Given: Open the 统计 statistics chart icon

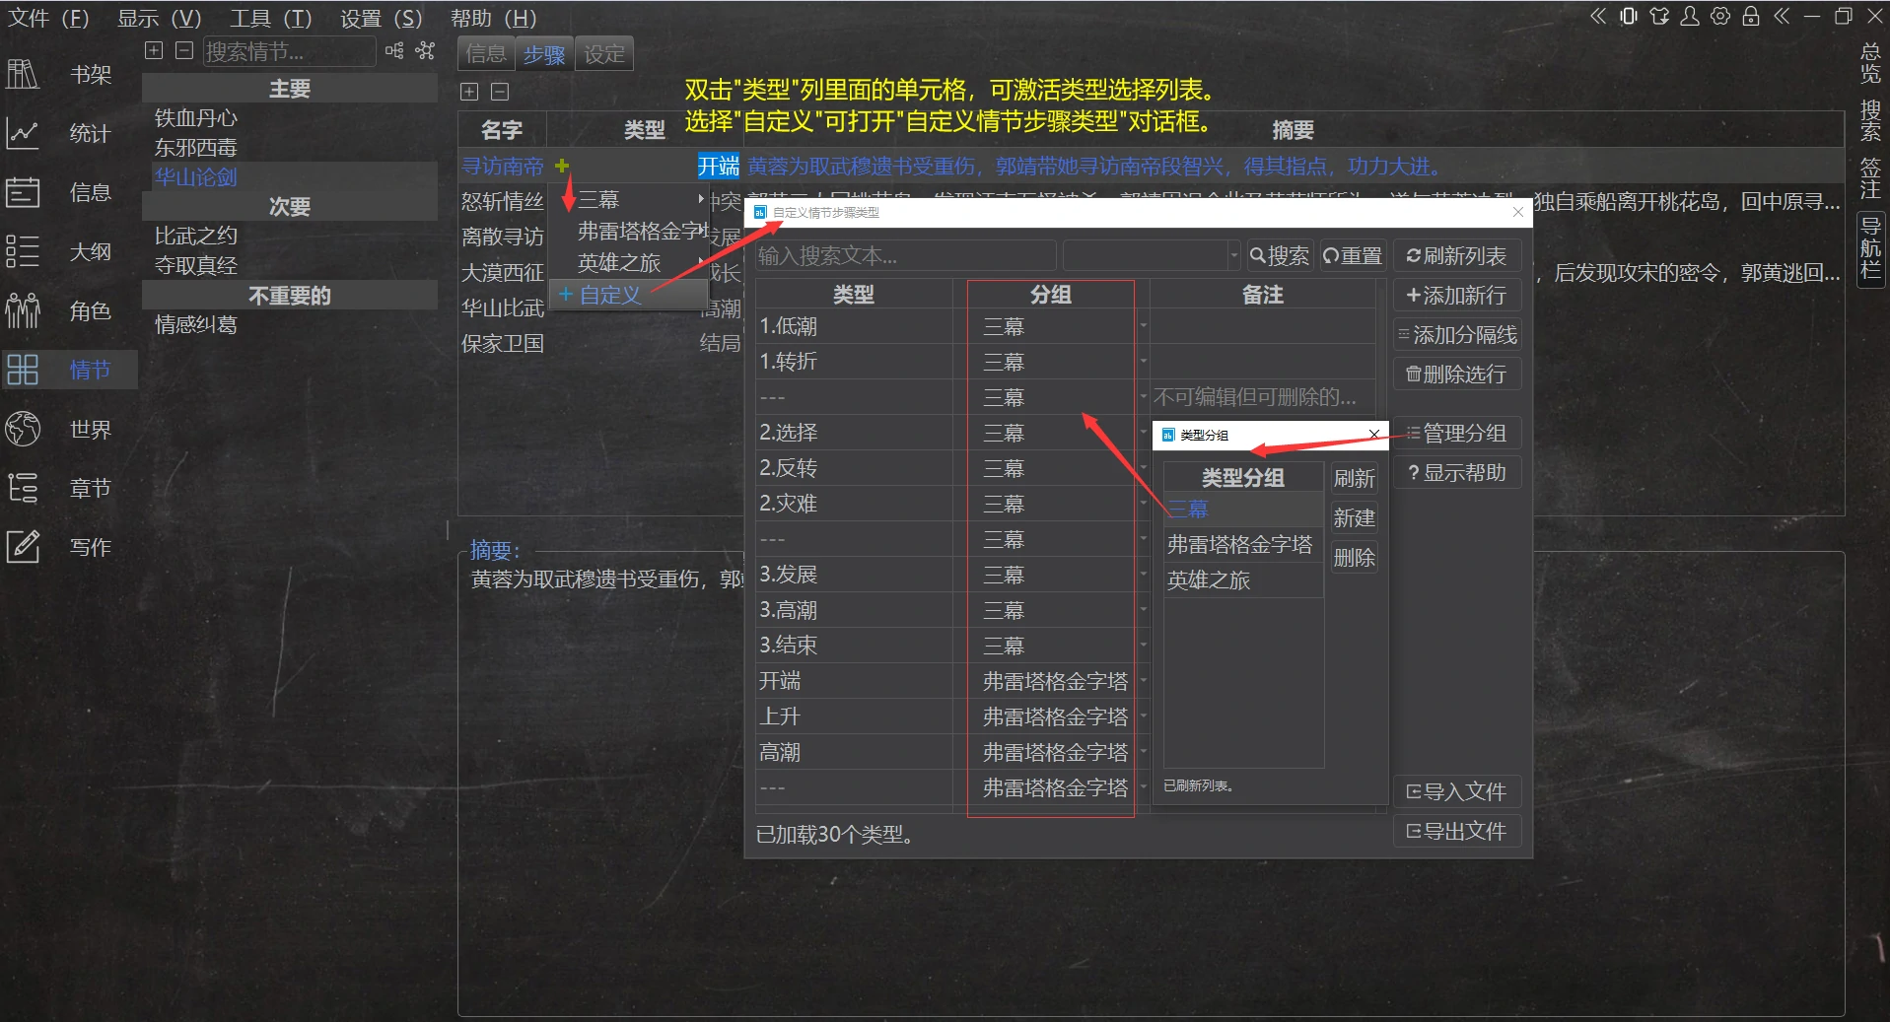Looking at the screenshot, I should click(x=22, y=133).
